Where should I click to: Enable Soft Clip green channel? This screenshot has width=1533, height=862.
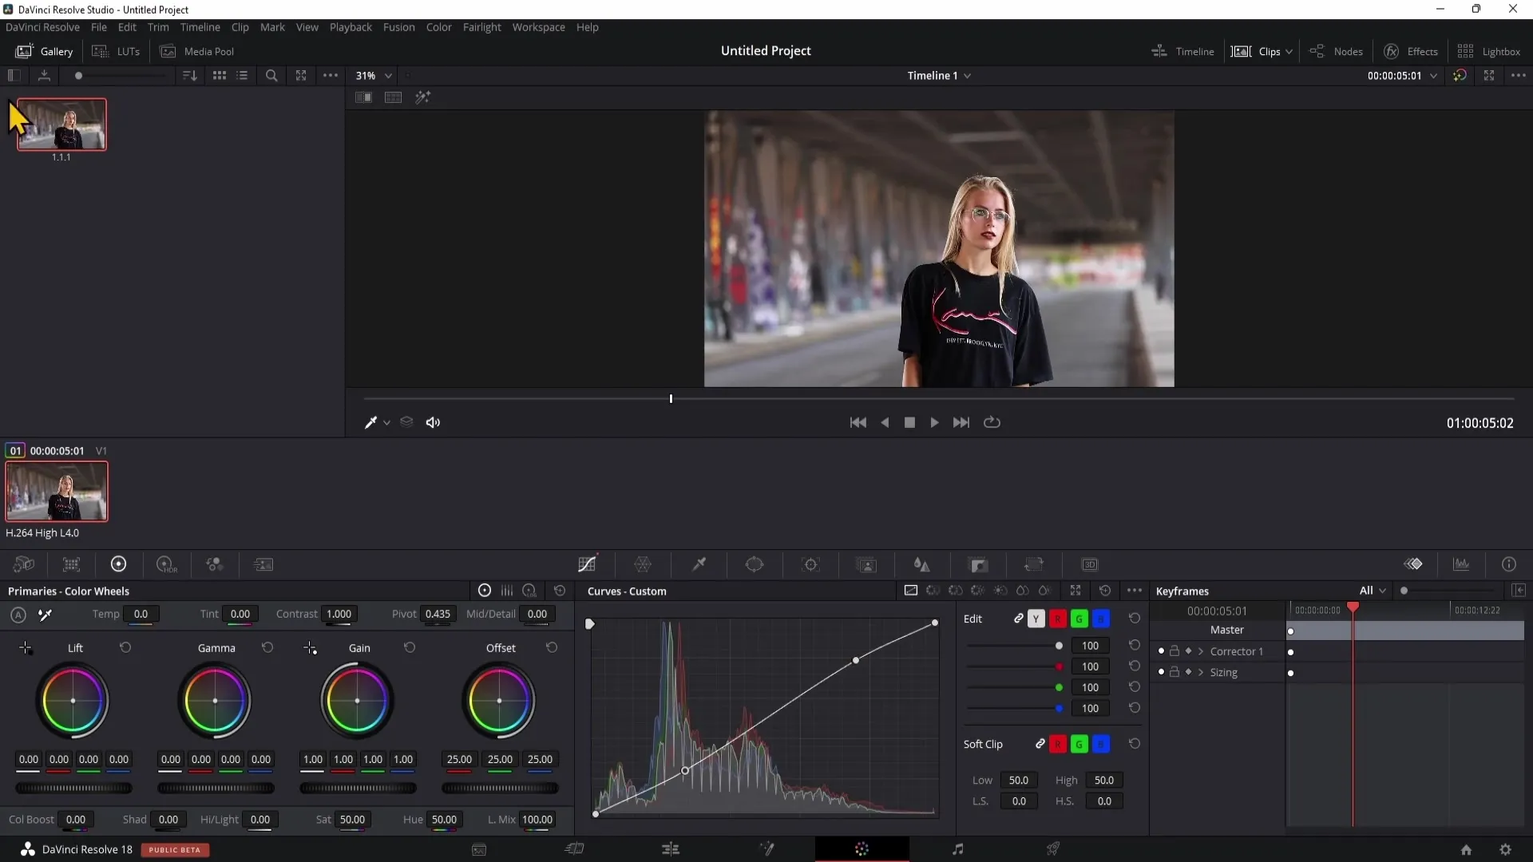coord(1079,743)
